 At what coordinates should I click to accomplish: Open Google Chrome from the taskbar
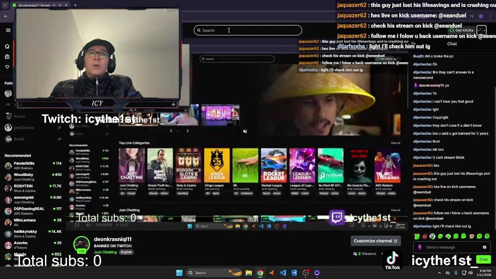[x=260, y=273]
